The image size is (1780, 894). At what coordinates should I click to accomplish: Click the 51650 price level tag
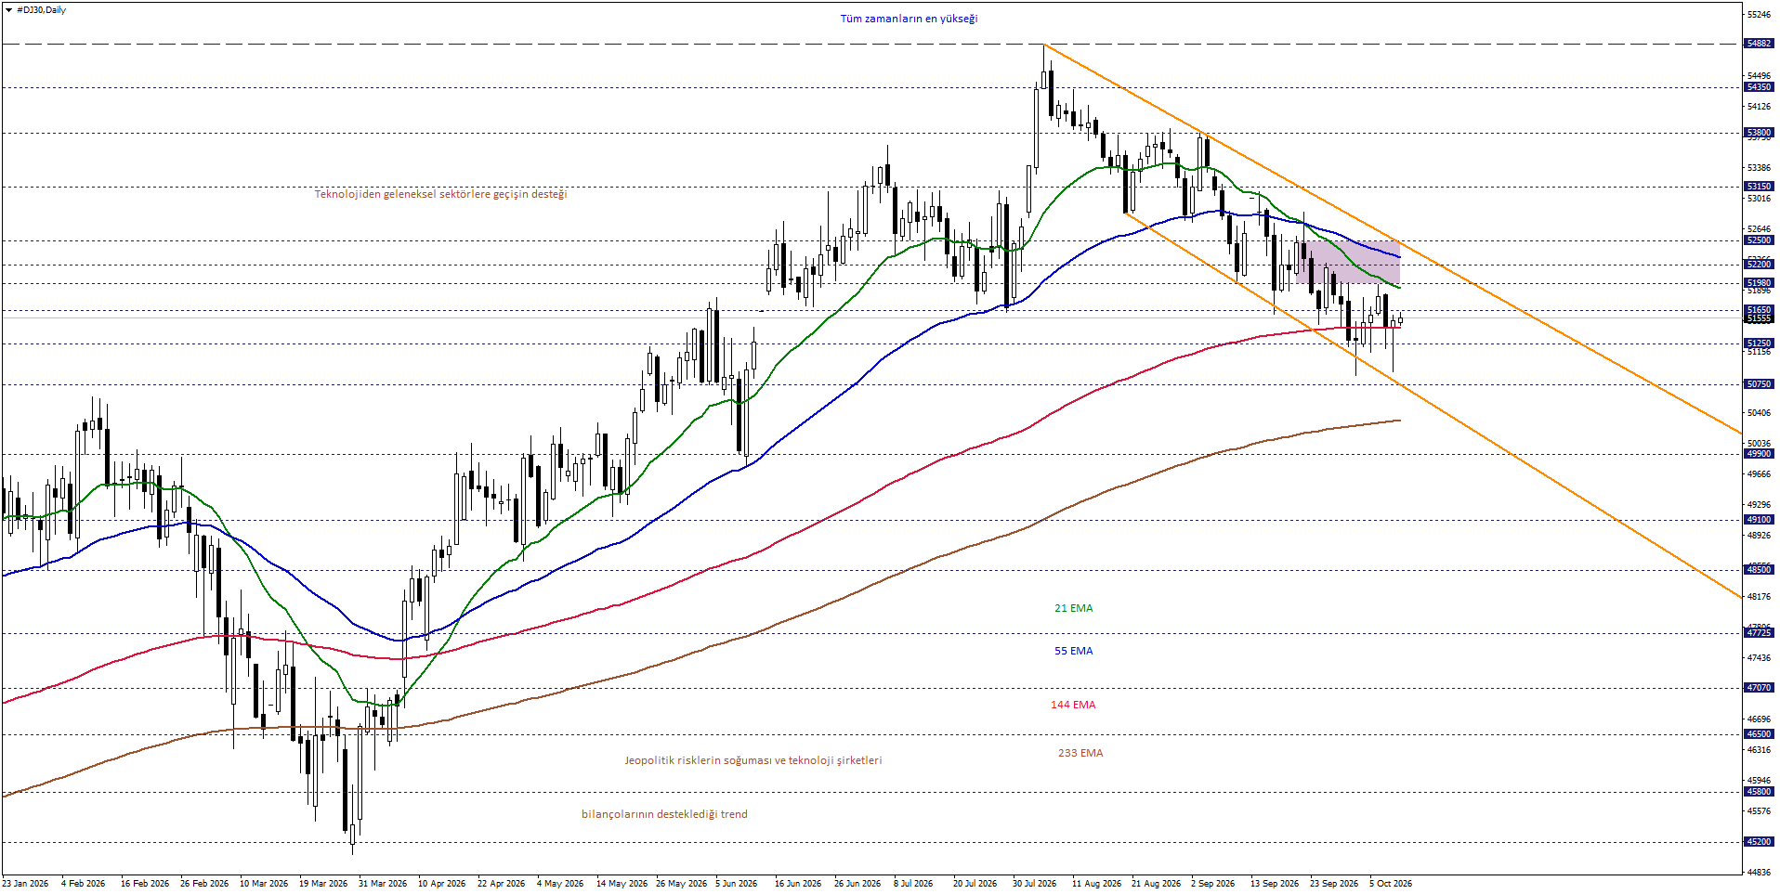pos(1759,310)
